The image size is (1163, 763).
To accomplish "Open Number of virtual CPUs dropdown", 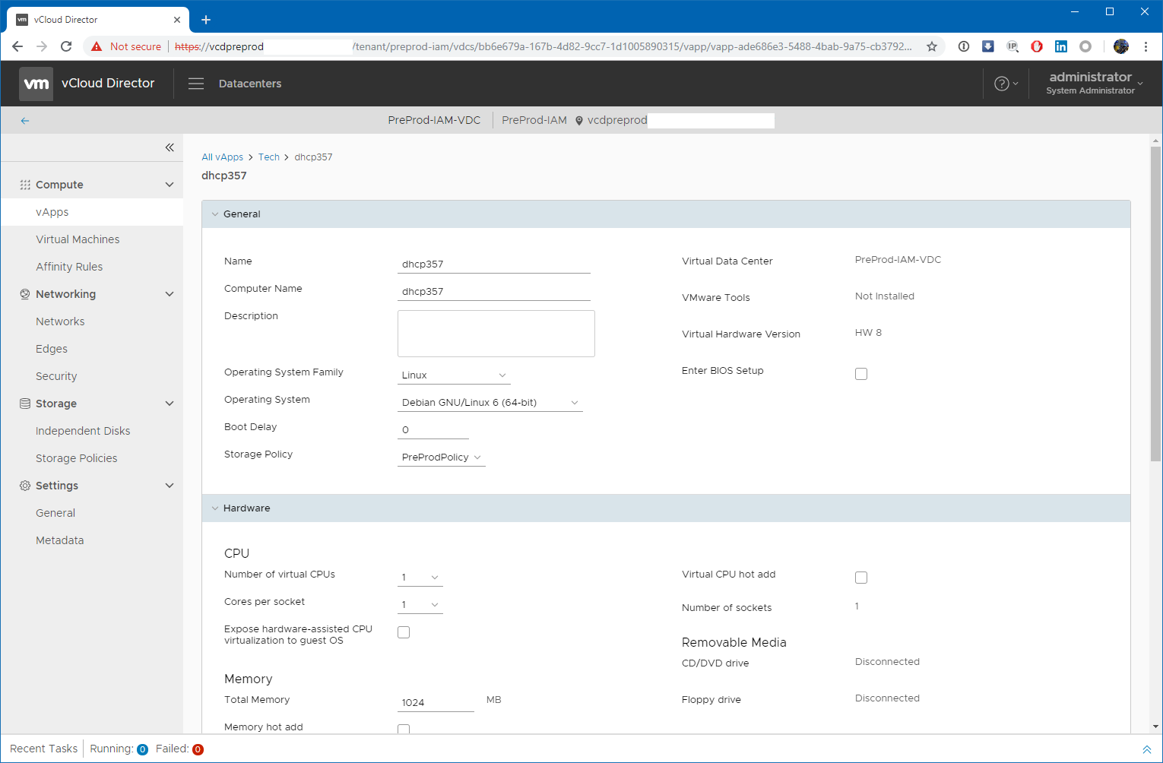I will pyautogui.click(x=420, y=578).
